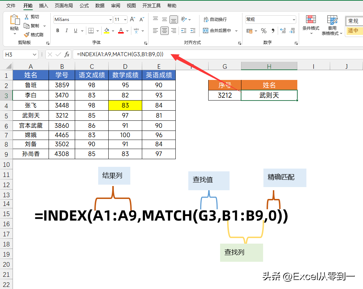Image resolution: width=363 pixels, height=289 pixels.
Task: Expand the Name Box H3 dropdown
Action: tap(35, 54)
